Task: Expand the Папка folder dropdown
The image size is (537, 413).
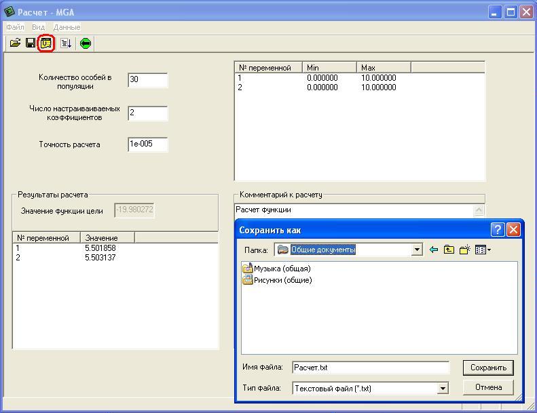Action: (417, 250)
